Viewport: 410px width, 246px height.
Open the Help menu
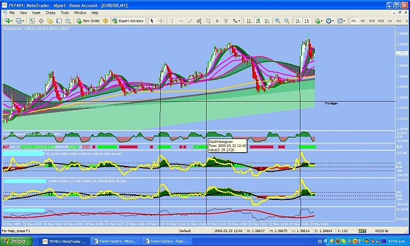point(95,13)
